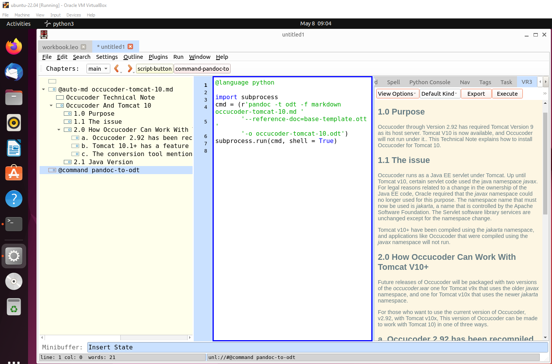This screenshot has height=364, width=552.
Task: Open the Chapters main dropdown
Action: pyautogui.click(x=98, y=69)
